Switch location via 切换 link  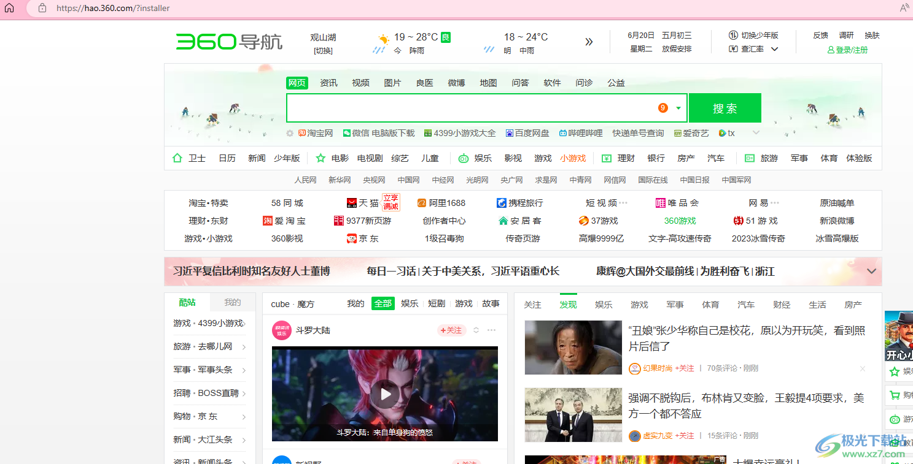(323, 51)
